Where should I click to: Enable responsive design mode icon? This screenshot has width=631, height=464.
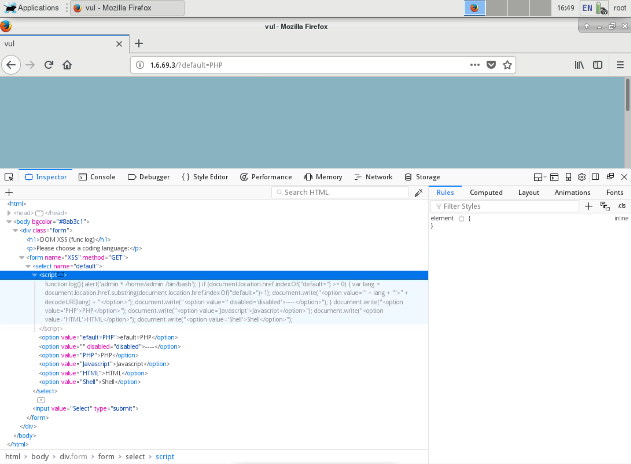568,177
